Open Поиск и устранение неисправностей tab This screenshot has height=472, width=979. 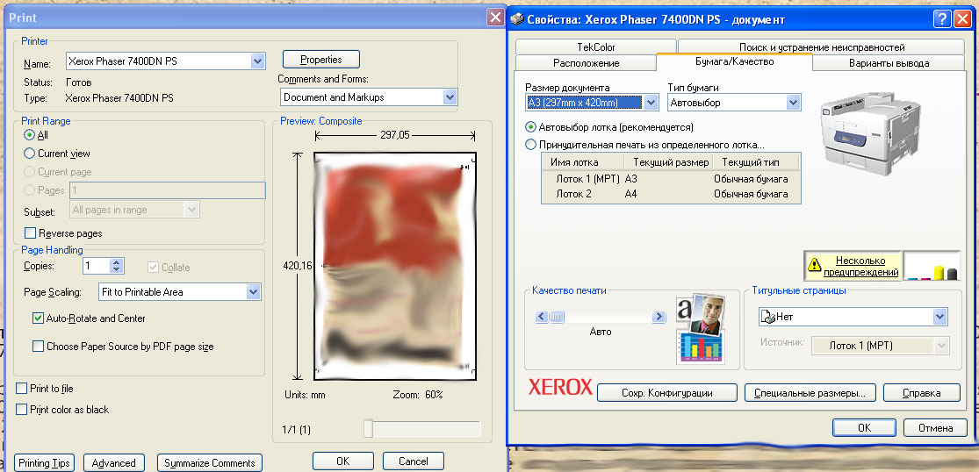[x=822, y=46]
